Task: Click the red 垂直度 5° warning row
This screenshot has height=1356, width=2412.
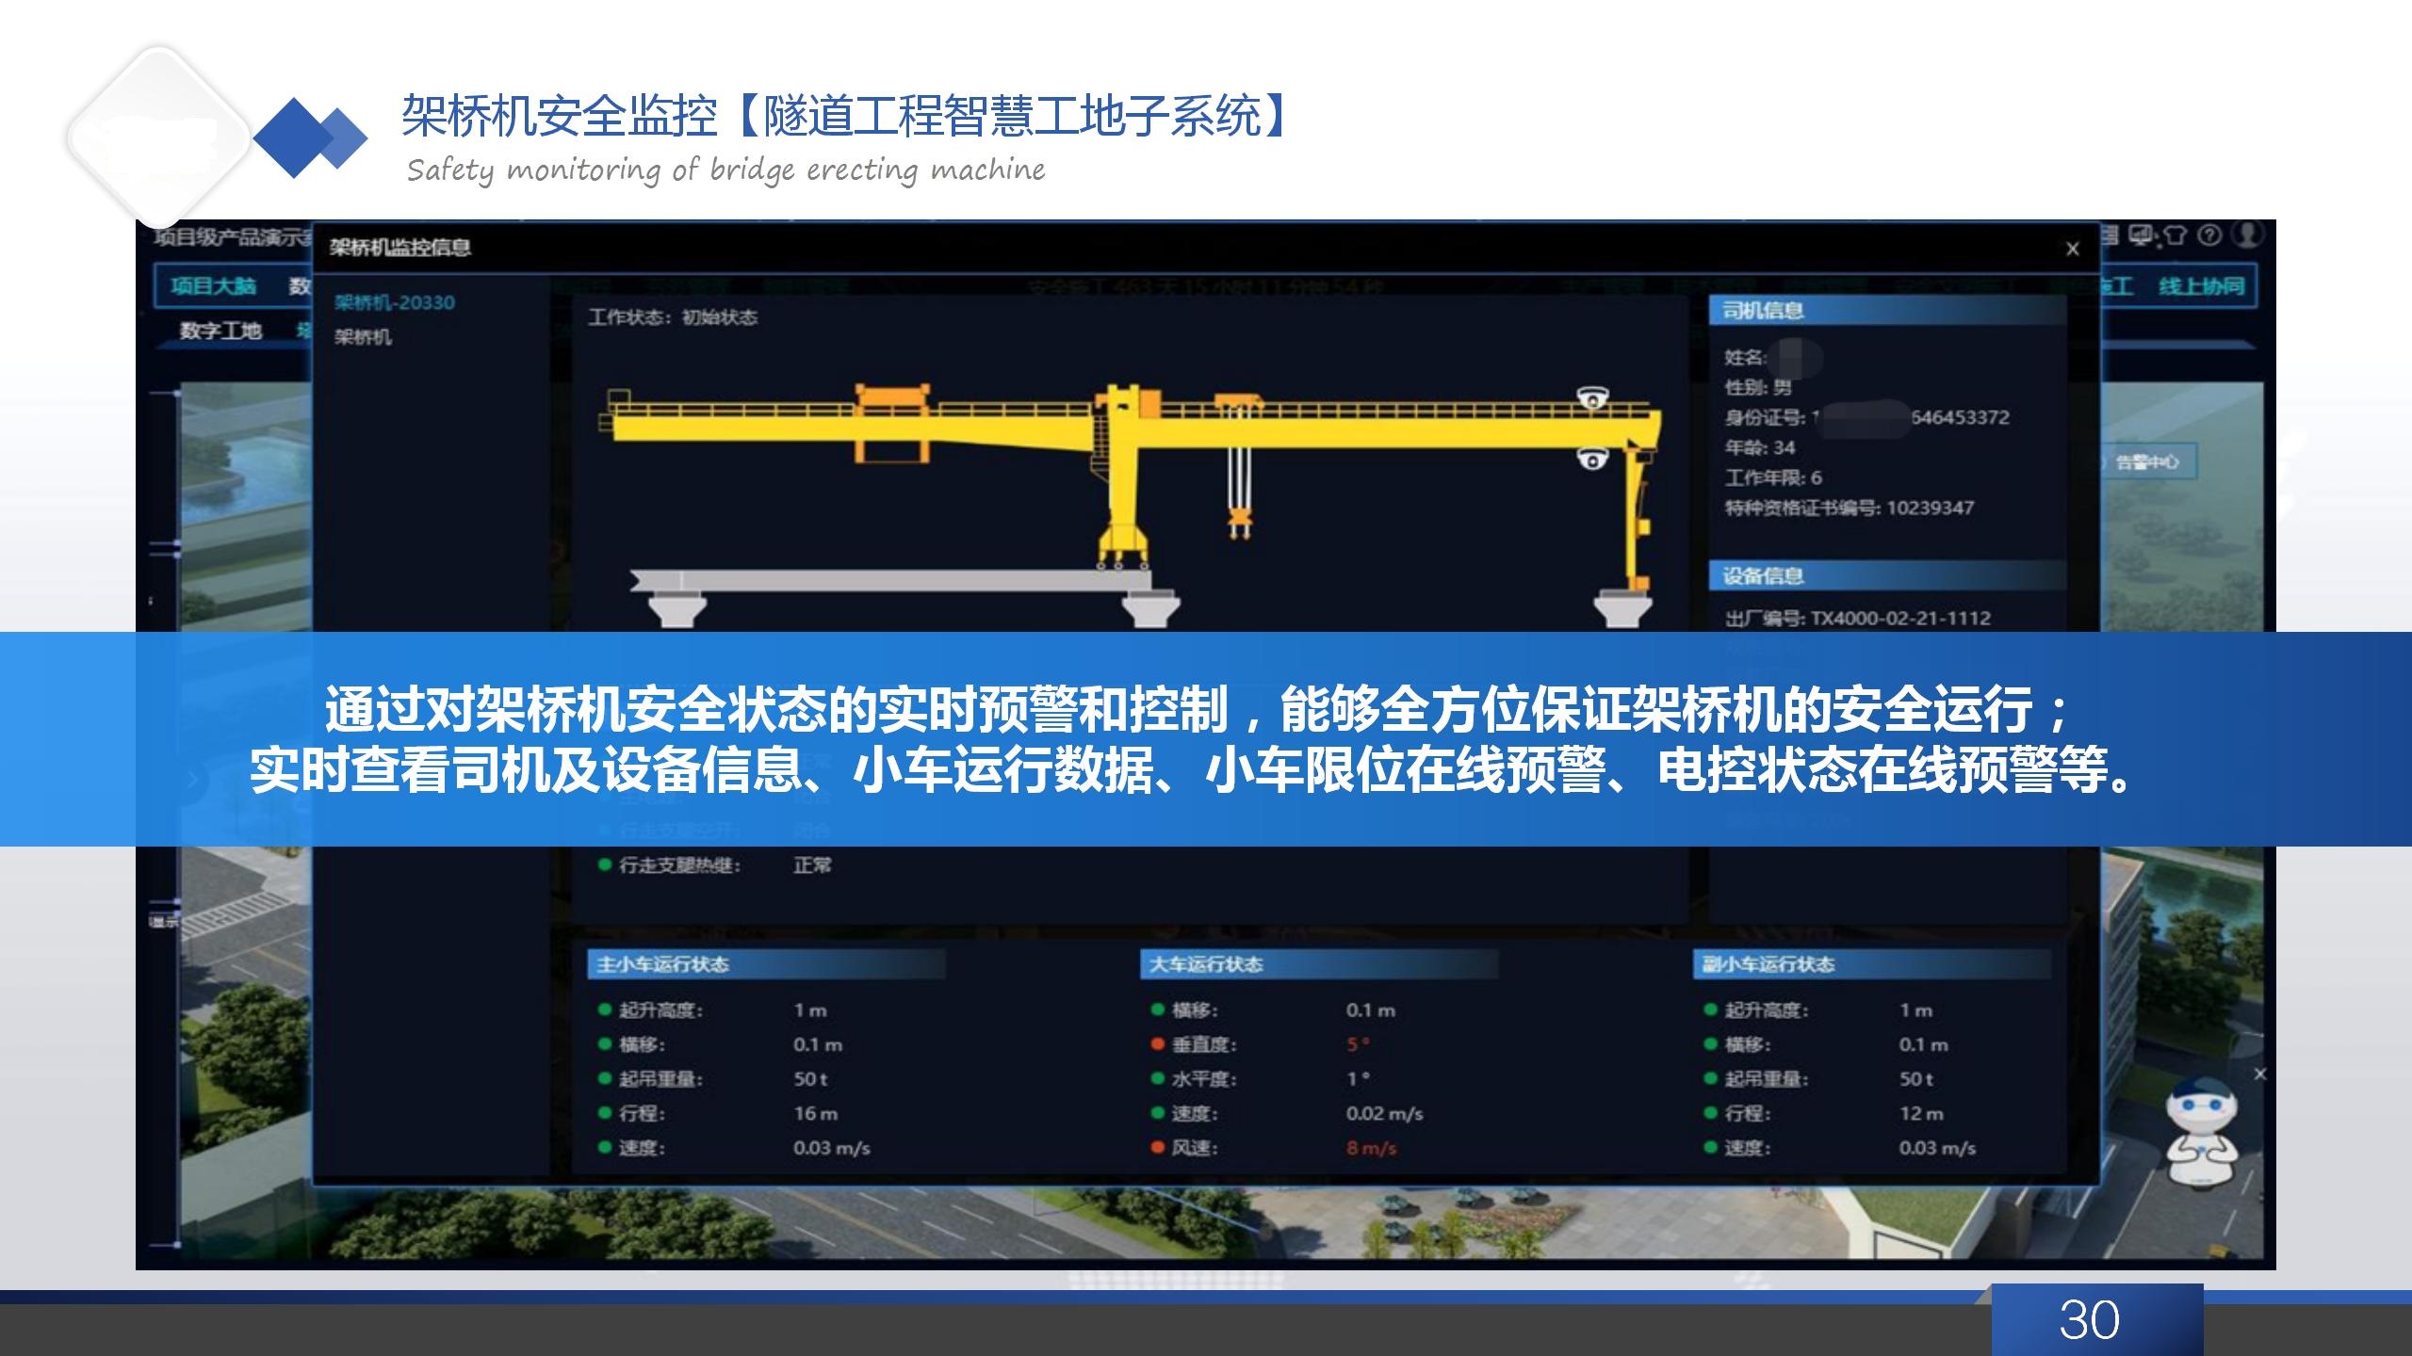Action: tap(1261, 1044)
